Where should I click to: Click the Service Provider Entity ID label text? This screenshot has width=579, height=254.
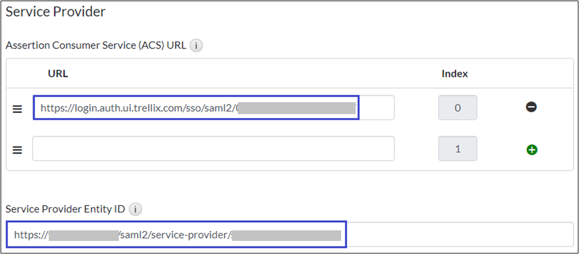tap(65, 209)
